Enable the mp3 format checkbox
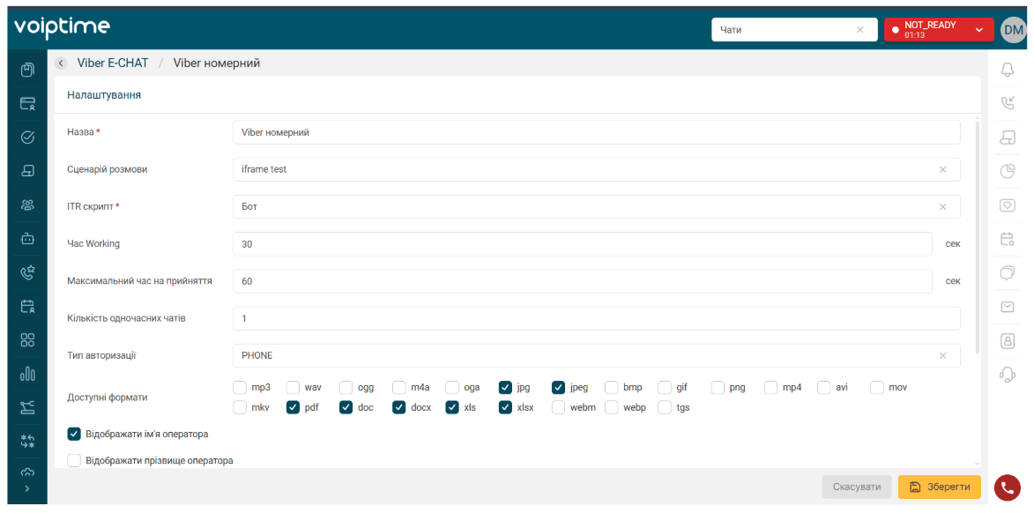 click(240, 387)
